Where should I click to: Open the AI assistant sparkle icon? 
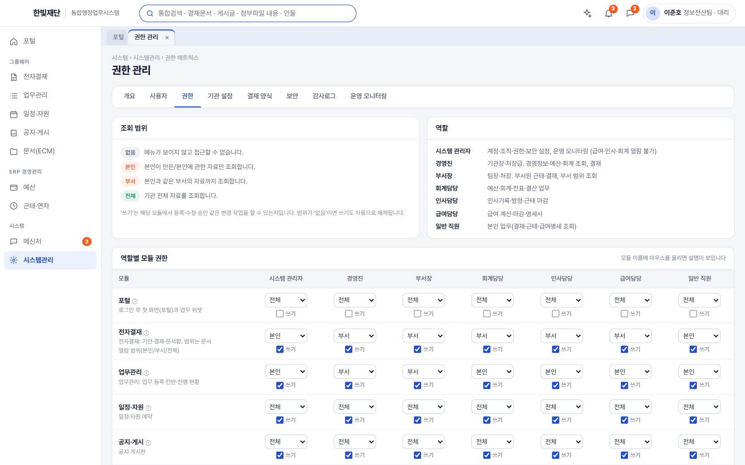(587, 13)
